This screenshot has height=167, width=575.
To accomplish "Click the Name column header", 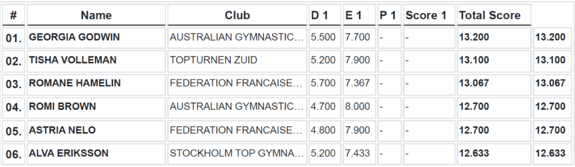I will tap(96, 16).
